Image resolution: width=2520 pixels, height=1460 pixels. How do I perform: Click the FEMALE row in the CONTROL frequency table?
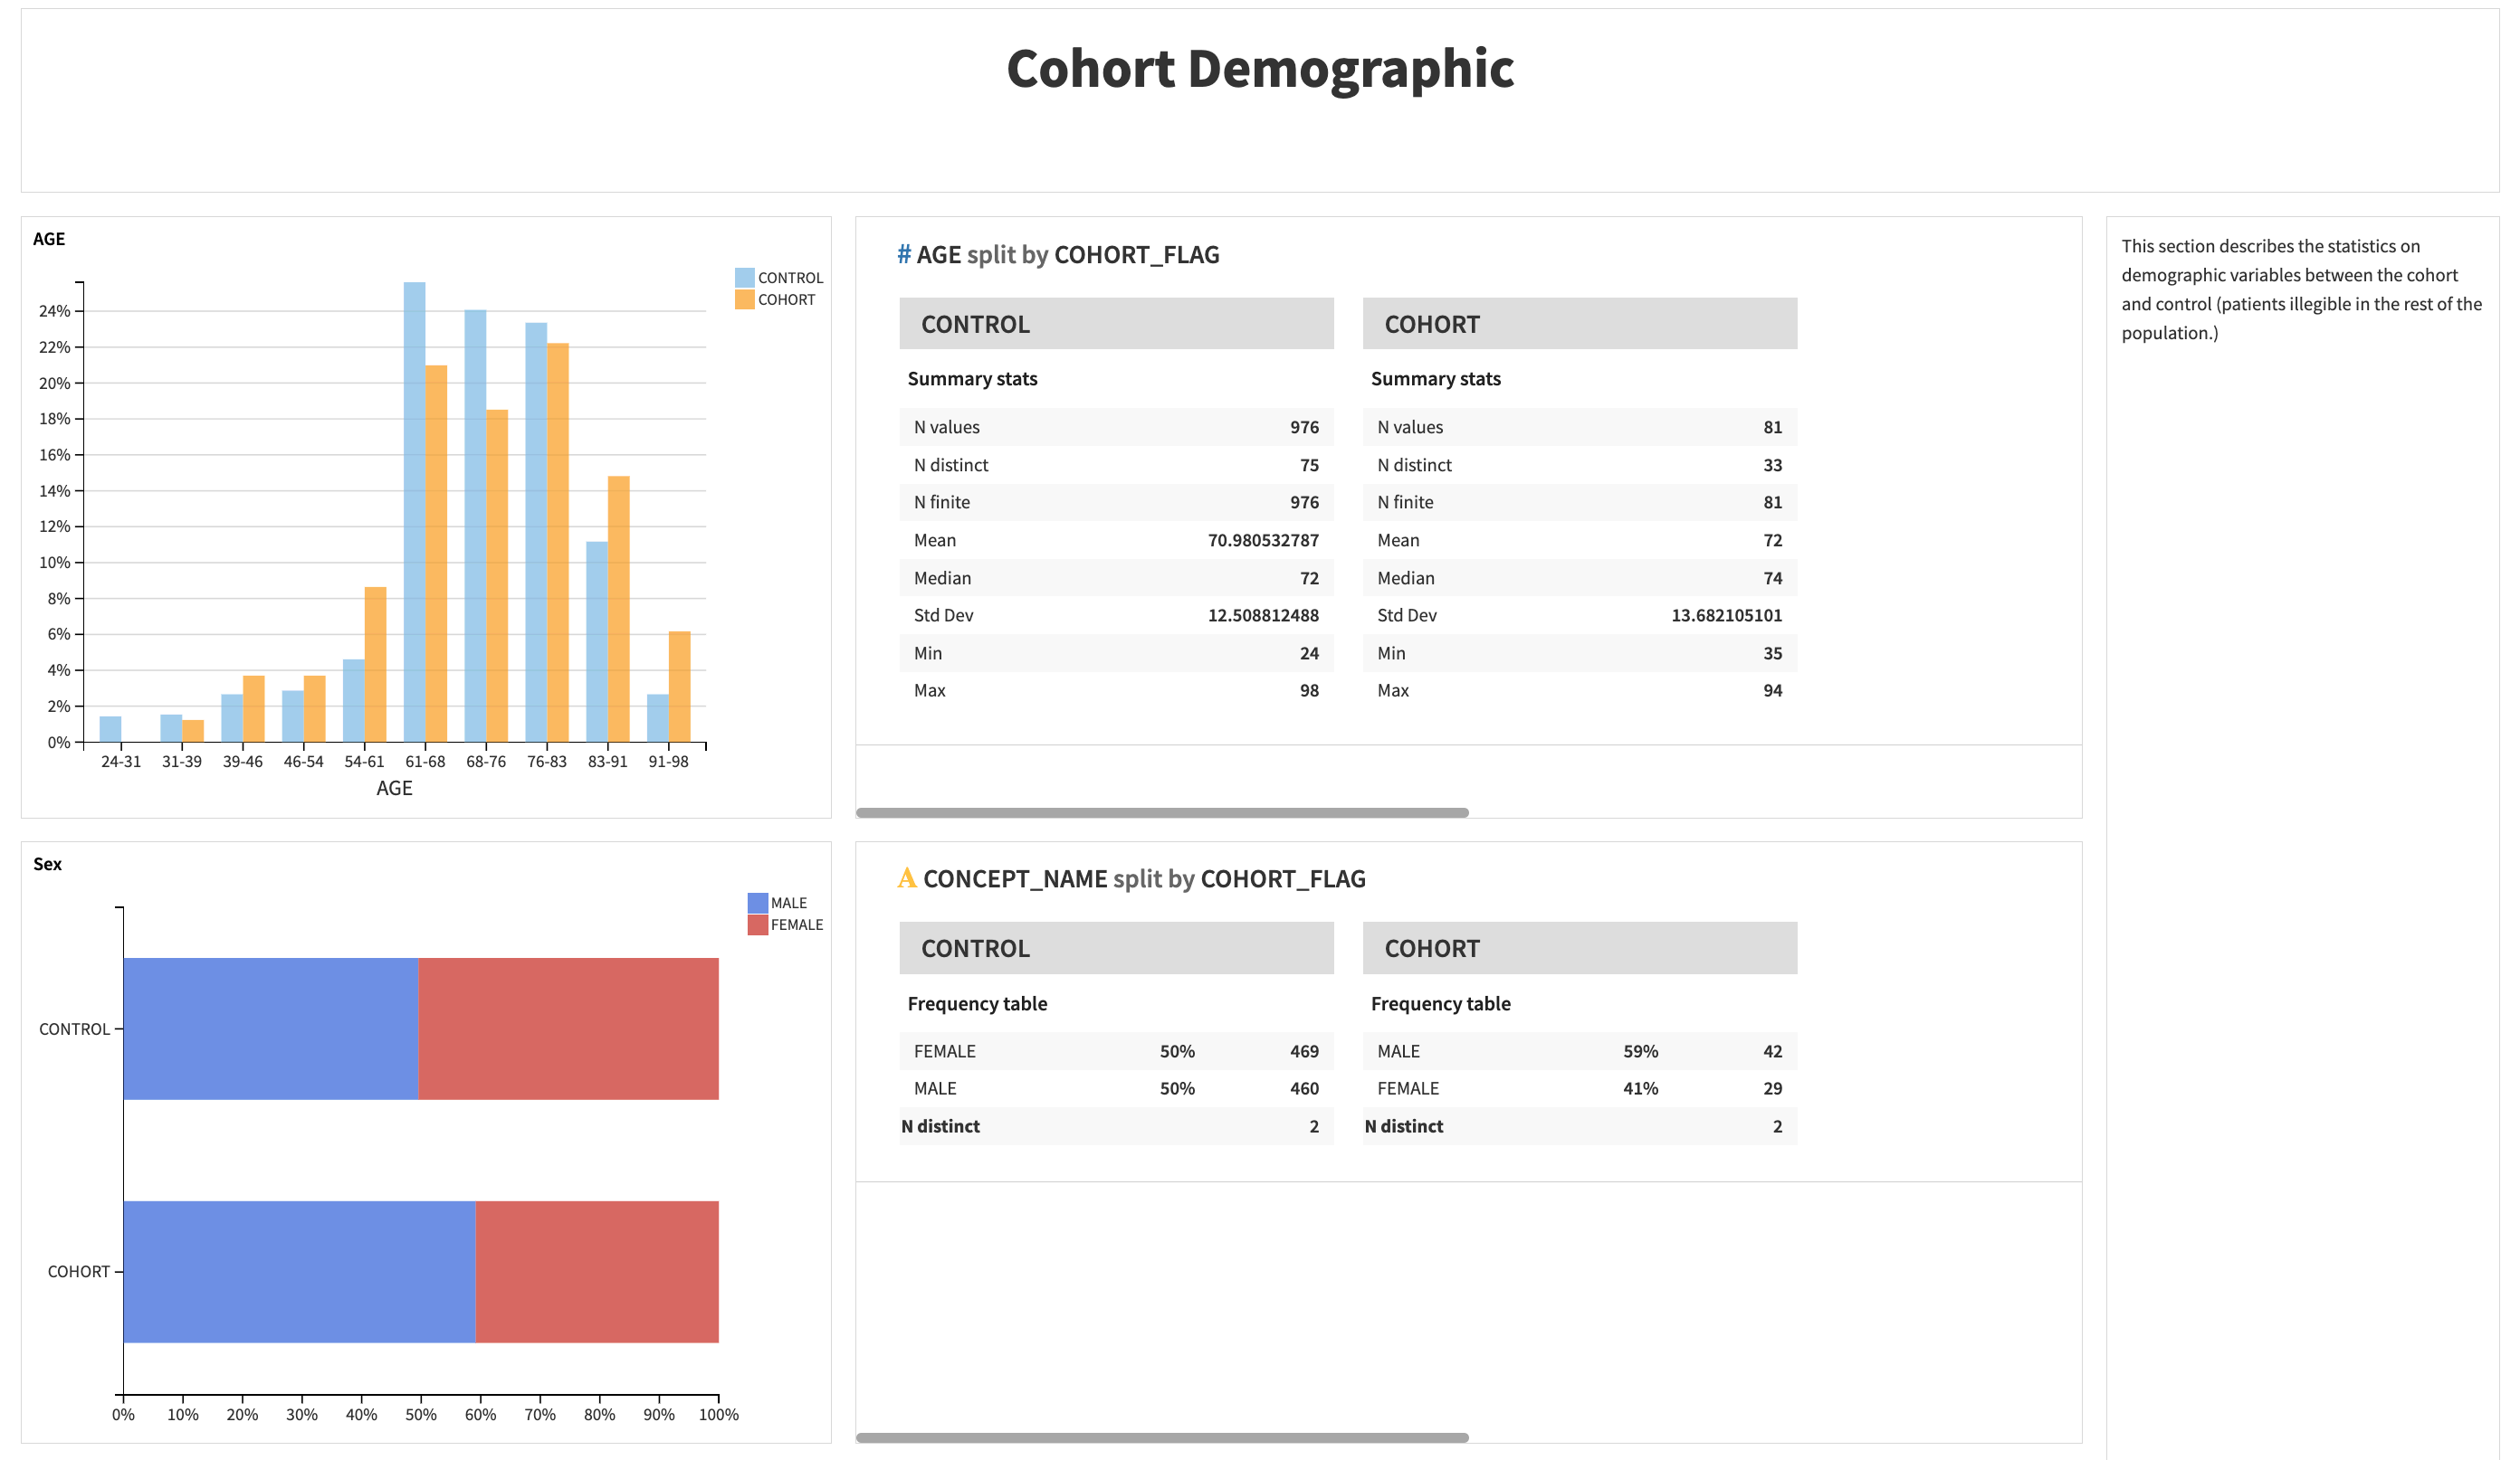click(x=1115, y=1051)
